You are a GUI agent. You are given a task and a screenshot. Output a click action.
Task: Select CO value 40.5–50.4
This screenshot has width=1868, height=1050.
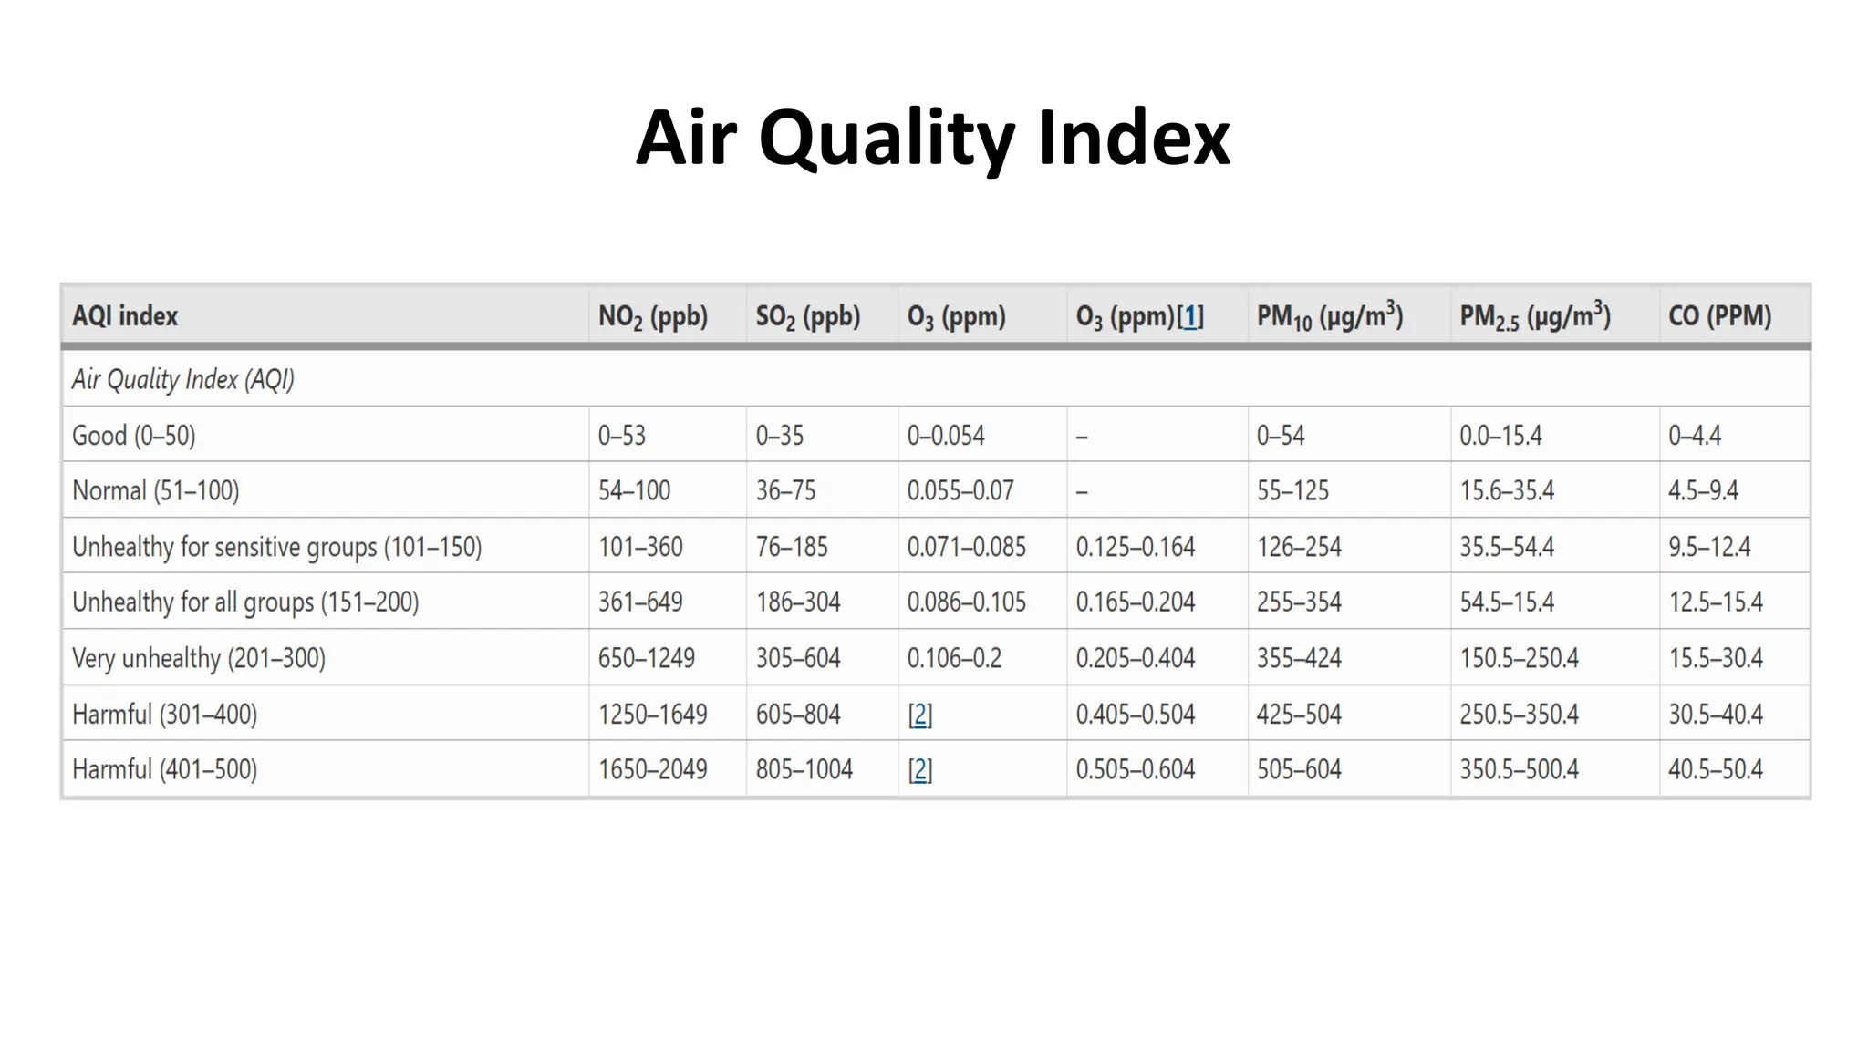[1716, 770]
